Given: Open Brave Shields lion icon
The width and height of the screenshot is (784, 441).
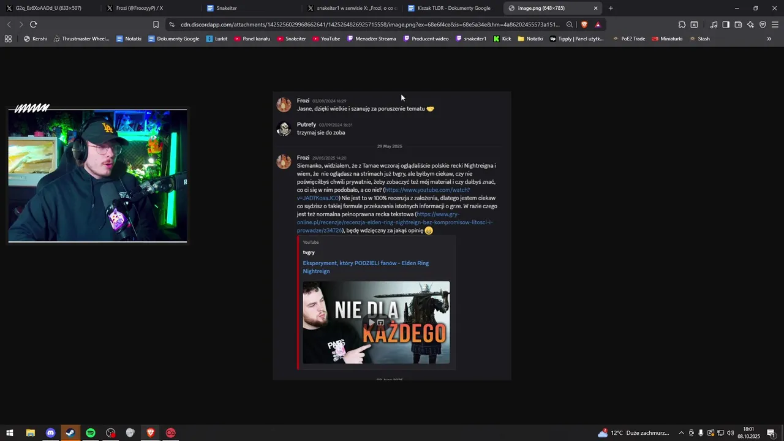Looking at the screenshot, I should 584,24.
